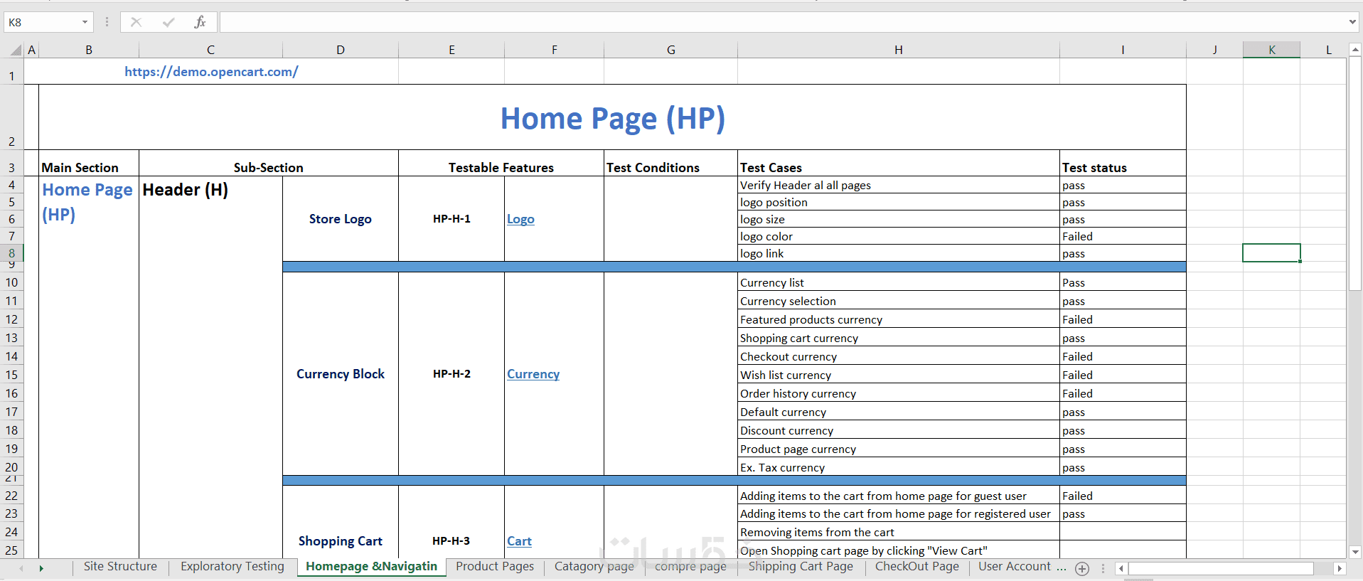
Task: Open the demo.opencart.com hyperlink
Action: tap(211, 72)
